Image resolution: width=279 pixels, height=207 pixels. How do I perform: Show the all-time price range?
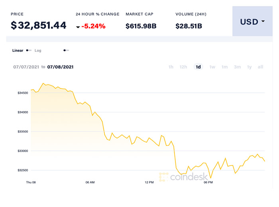coord(260,67)
